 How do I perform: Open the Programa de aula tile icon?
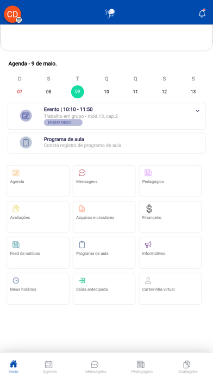(82, 244)
